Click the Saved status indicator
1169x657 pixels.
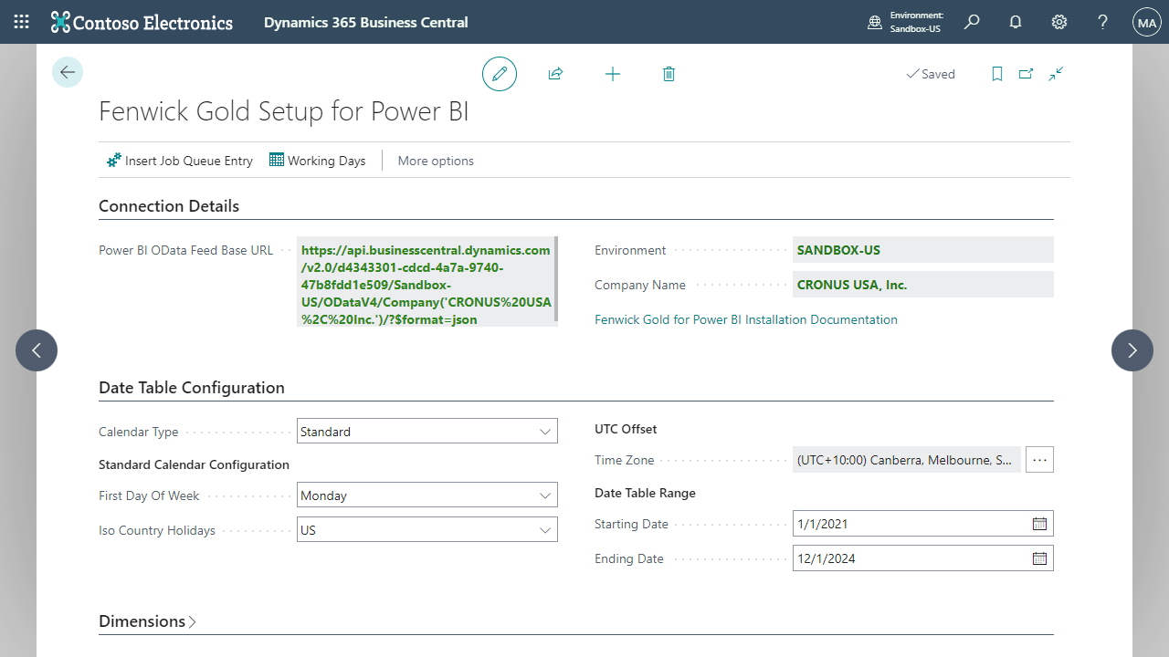point(931,74)
